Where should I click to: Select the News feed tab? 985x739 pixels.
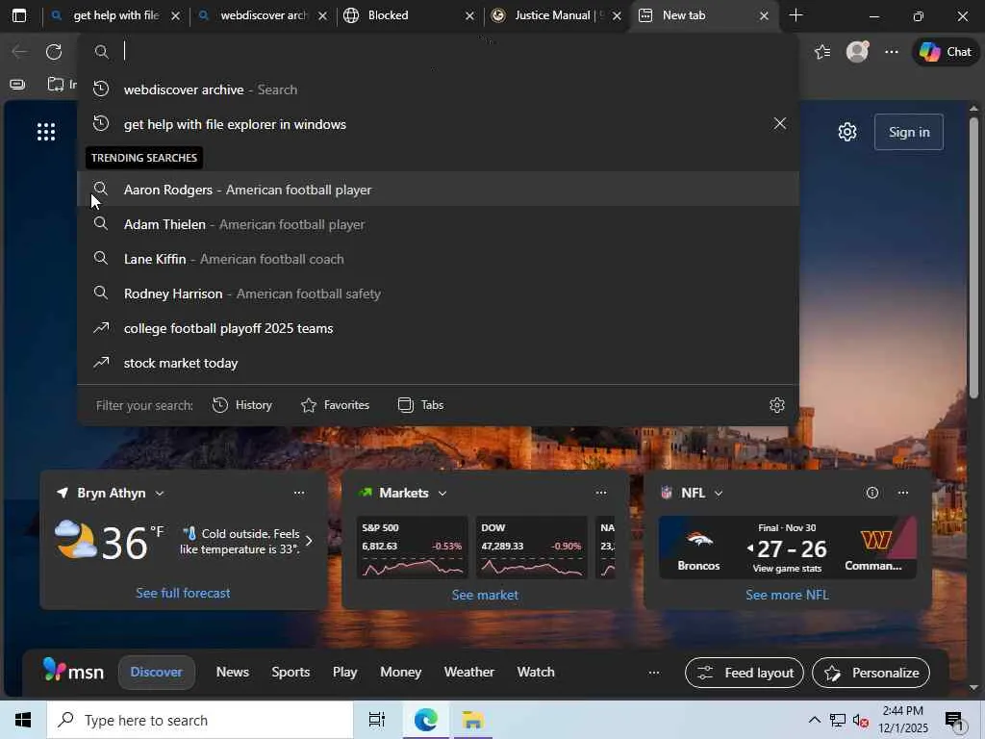point(233,673)
